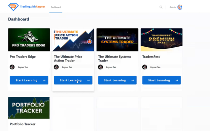The width and height of the screenshot is (210, 131).
Task: Click the search magnifier icon
Action: point(161,7)
